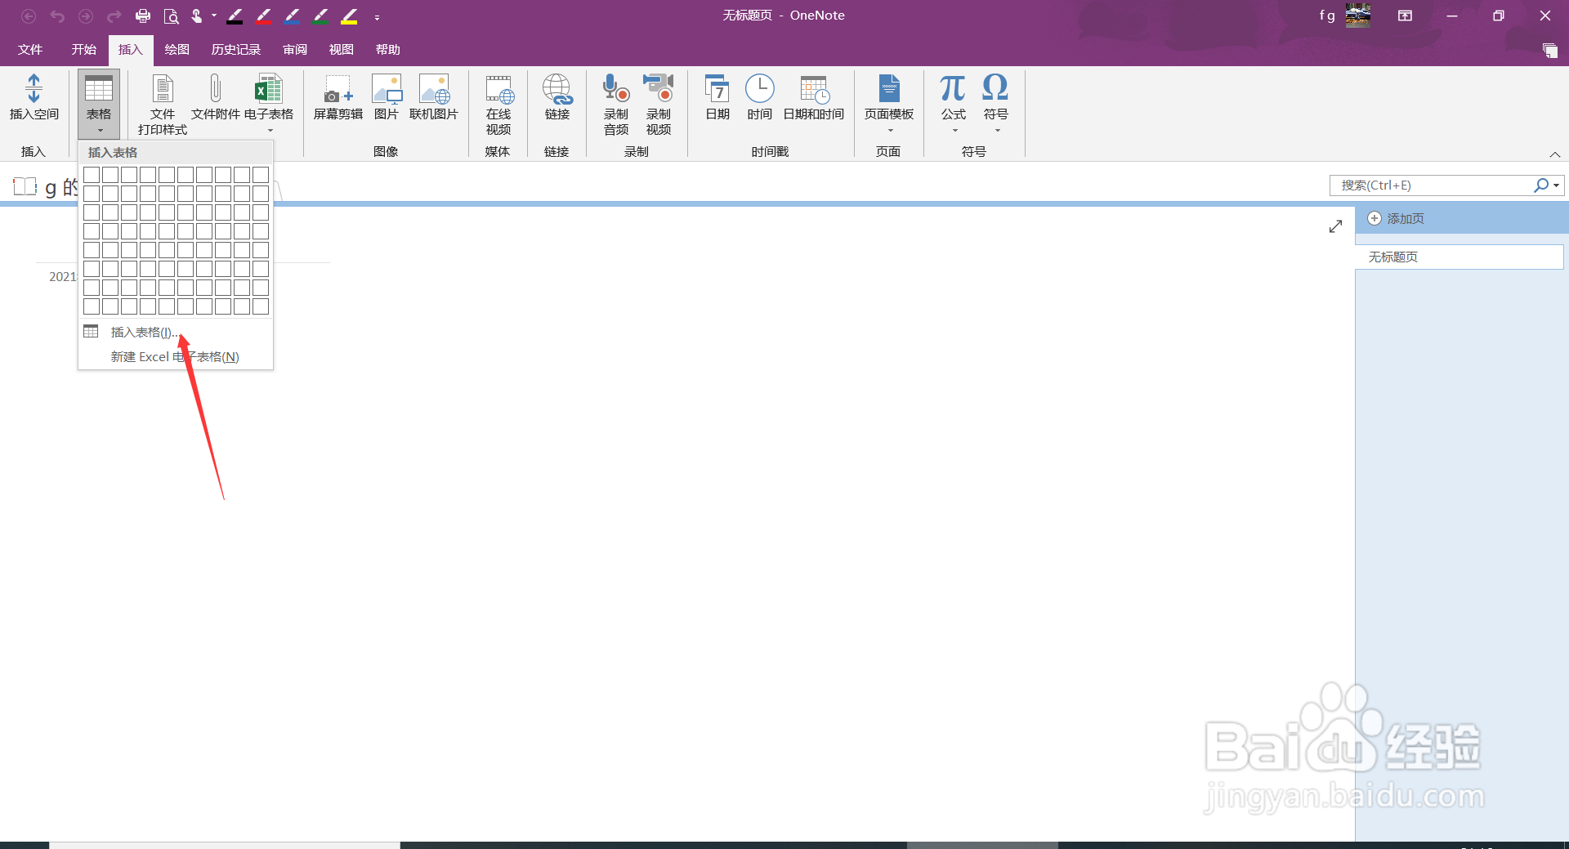Click the window mode icon below close

pos(1549,51)
